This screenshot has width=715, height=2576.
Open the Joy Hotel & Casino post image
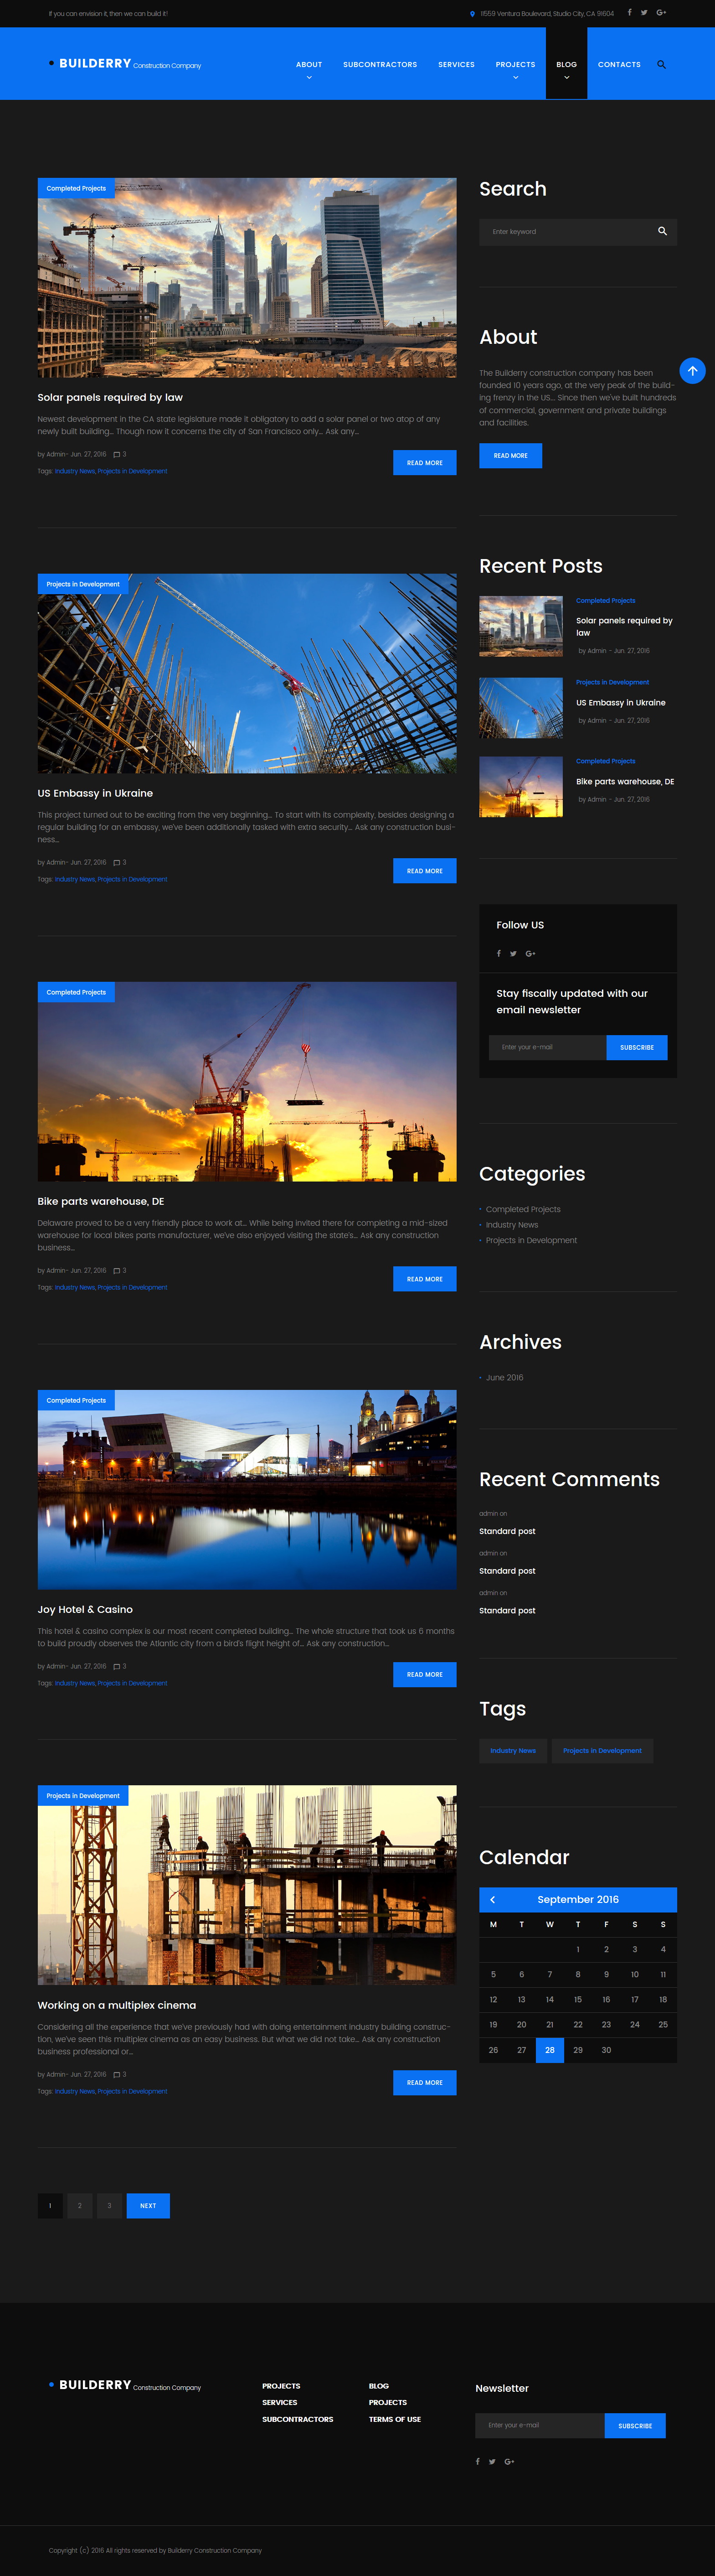point(247,1489)
